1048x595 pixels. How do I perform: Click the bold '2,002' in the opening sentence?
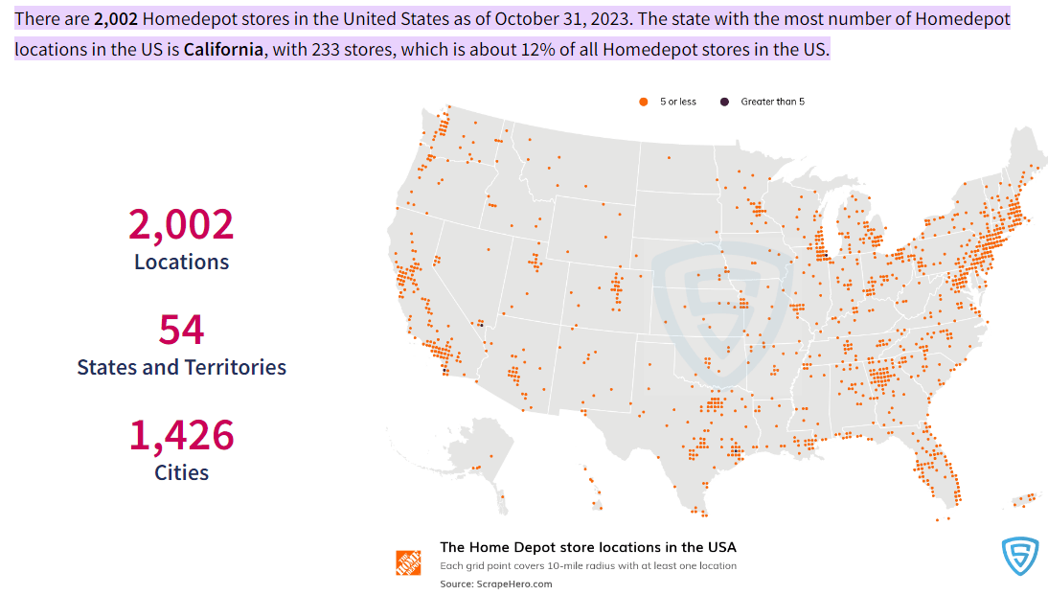point(116,19)
